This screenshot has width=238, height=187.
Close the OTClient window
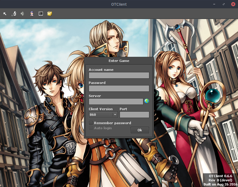pos(233,4)
